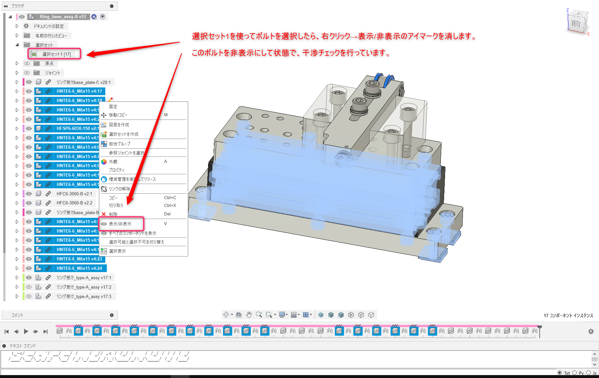The width and height of the screenshot is (599, 378).
Task: Expand the comments panel button
Action: click(112, 315)
